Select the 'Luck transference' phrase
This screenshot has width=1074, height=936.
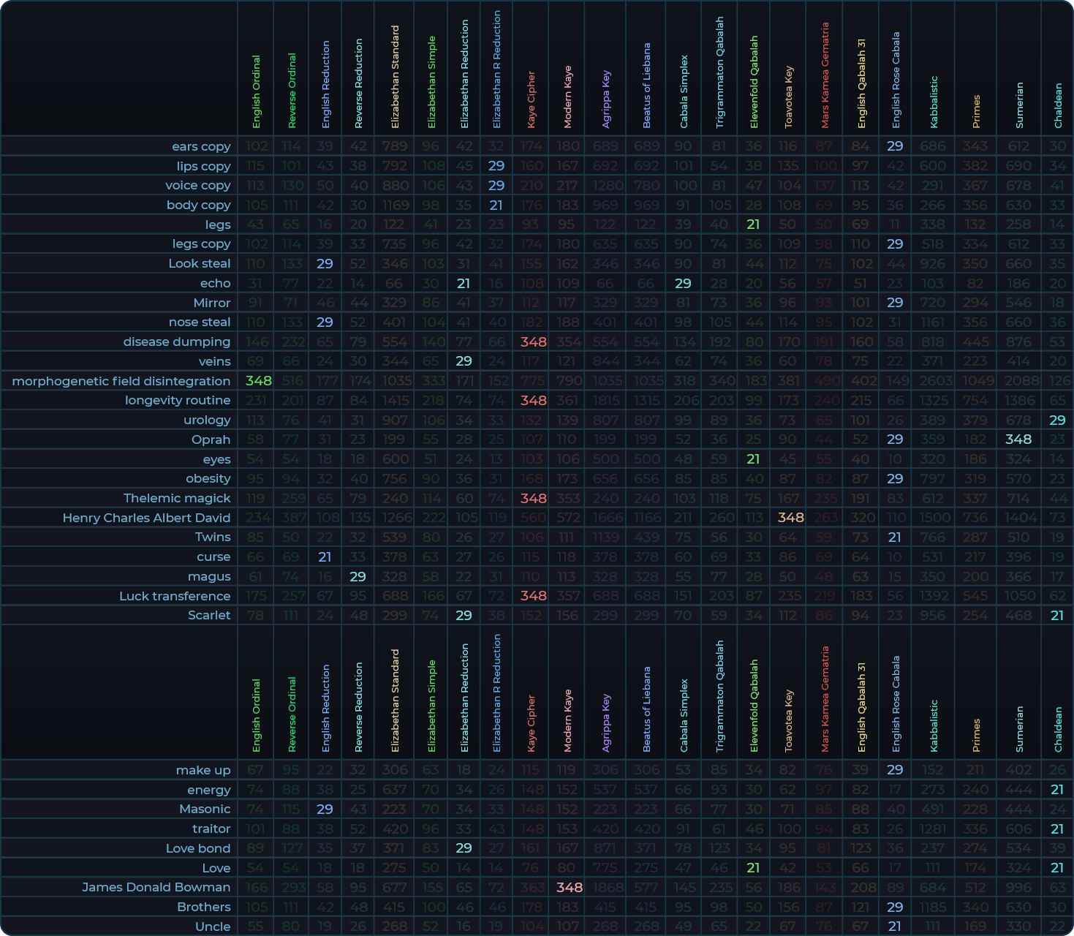[175, 596]
